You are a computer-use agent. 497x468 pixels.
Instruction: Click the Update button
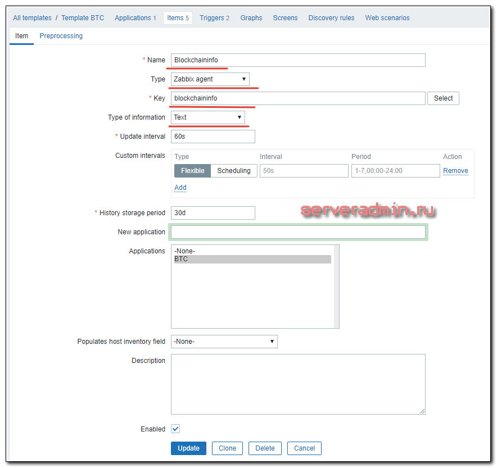[188, 448]
